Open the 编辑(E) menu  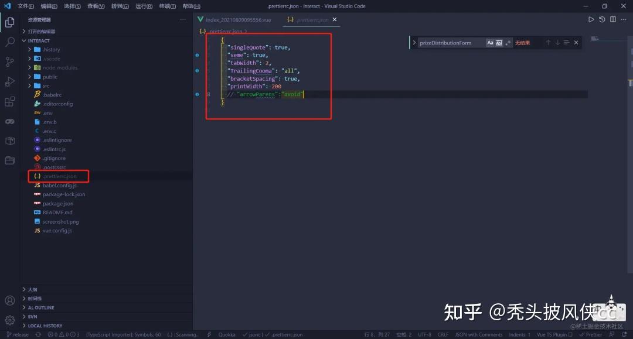[x=49, y=6]
